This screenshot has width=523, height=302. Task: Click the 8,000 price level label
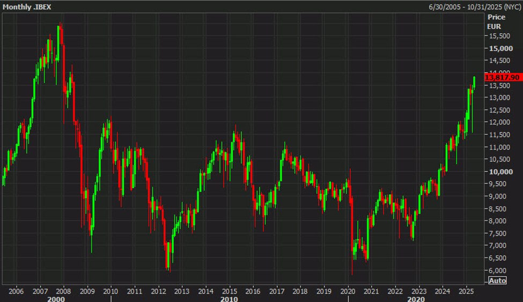[x=499, y=221]
